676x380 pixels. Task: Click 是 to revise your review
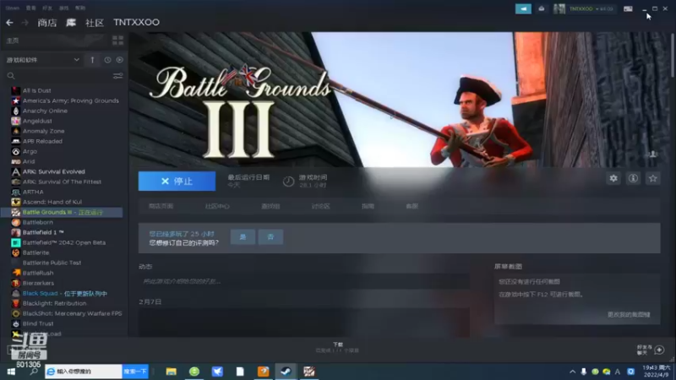(x=243, y=237)
